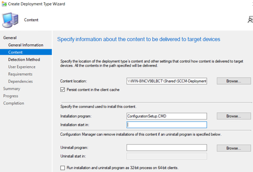Browse for the content location

[233, 81]
